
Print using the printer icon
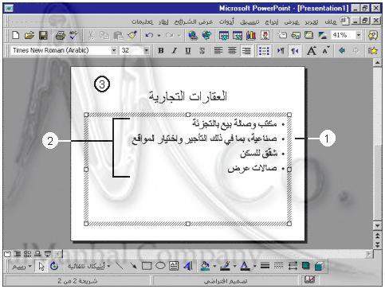(x=61, y=35)
